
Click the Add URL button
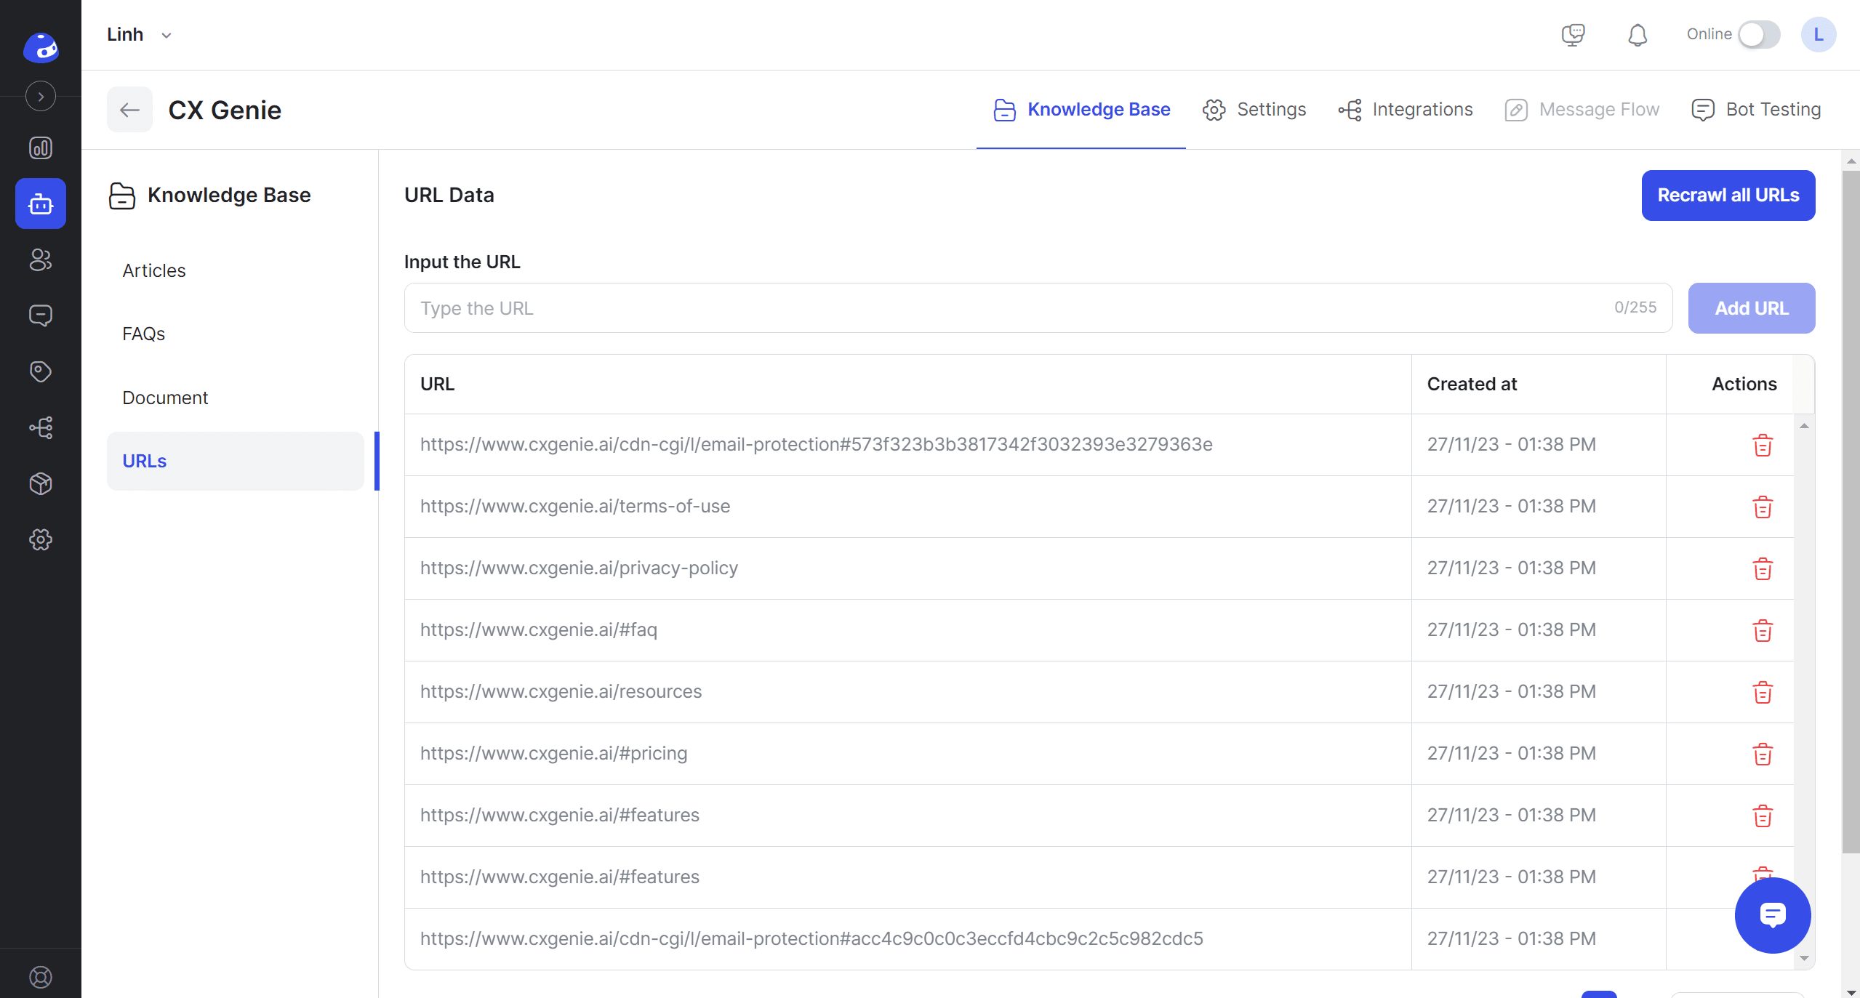pyautogui.click(x=1751, y=308)
